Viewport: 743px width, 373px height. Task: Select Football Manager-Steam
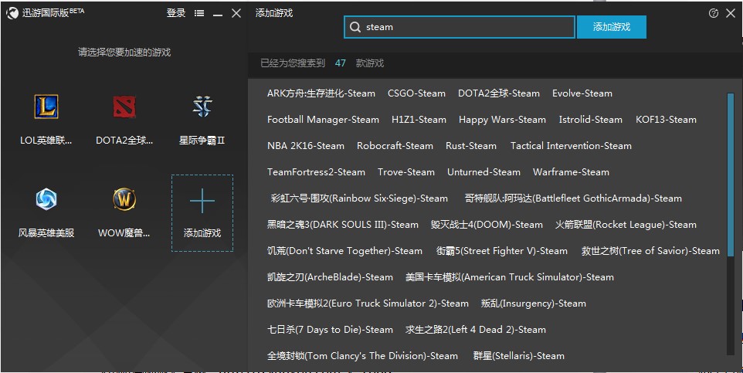(x=323, y=120)
